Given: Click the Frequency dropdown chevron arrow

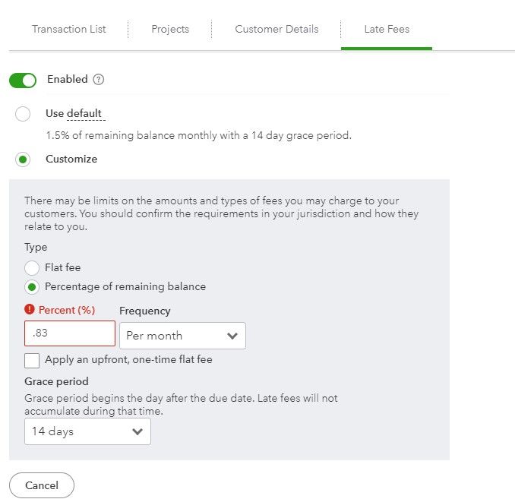Looking at the screenshot, I should (x=232, y=336).
